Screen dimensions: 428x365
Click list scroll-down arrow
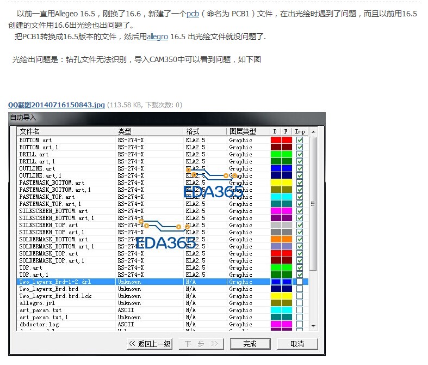tap(313, 326)
